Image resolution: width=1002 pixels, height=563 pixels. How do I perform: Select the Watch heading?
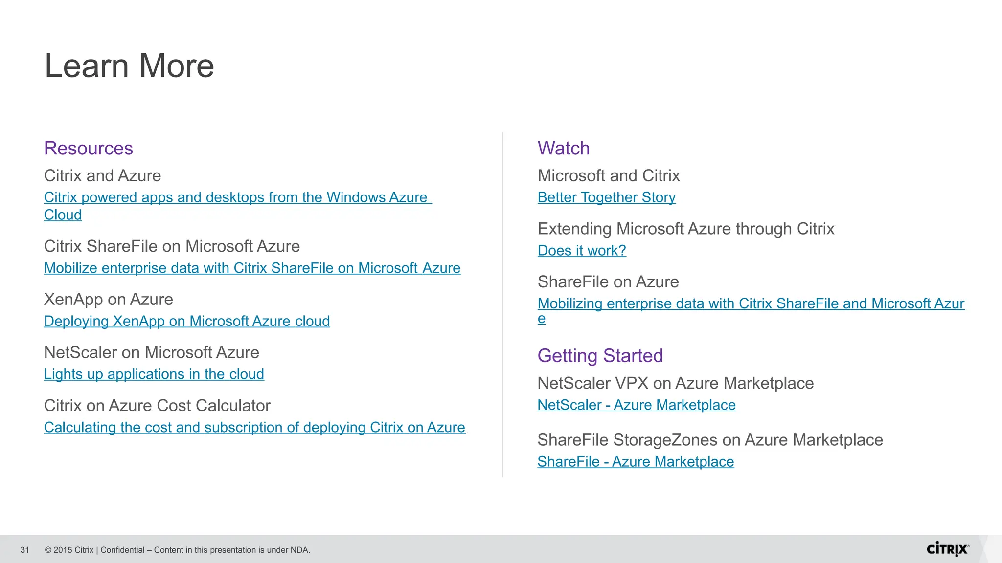(x=564, y=148)
